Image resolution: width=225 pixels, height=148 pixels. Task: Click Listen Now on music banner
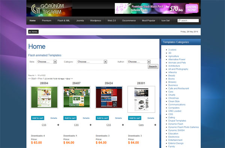pyautogui.click(x=192, y=9)
